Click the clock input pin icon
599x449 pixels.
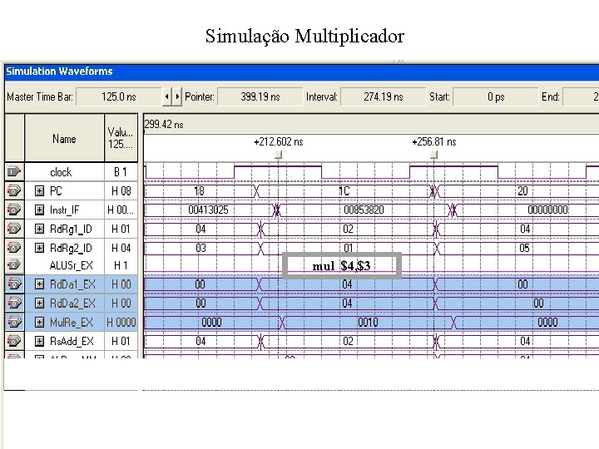click(14, 172)
